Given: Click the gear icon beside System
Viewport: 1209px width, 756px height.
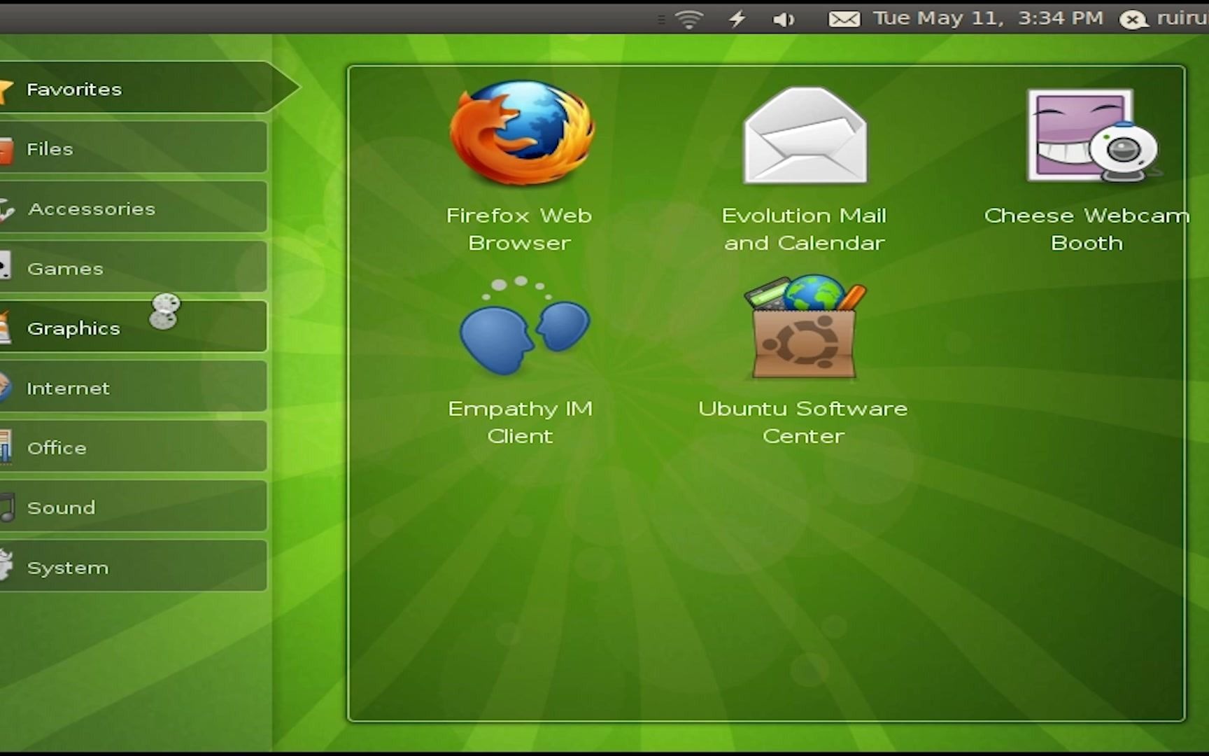Looking at the screenshot, I should (x=6, y=566).
